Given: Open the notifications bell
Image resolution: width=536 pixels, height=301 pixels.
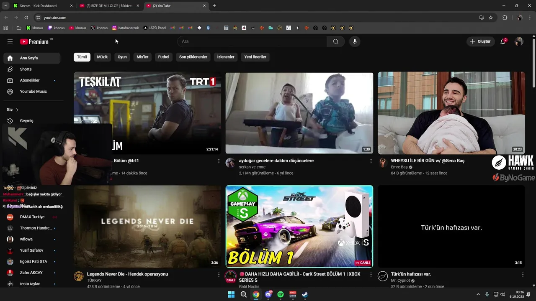Looking at the screenshot, I should (503, 41).
